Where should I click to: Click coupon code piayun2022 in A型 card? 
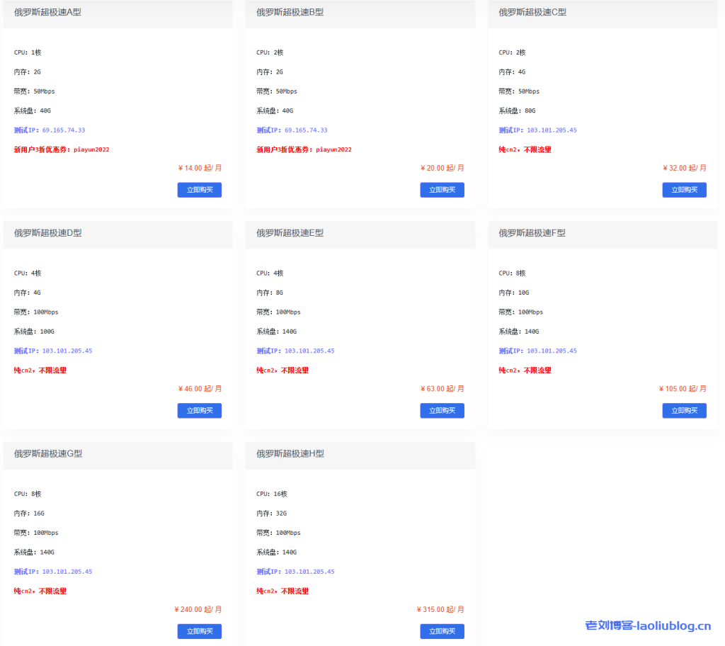(91, 149)
